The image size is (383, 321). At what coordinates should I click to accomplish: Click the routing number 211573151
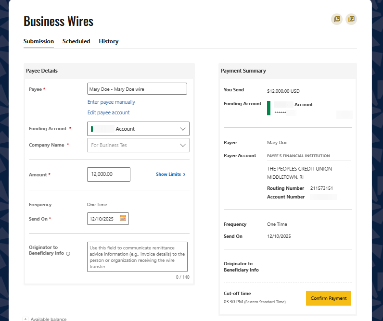321,188
